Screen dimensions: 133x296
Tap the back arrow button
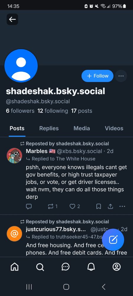pyautogui.click(x=12, y=19)
